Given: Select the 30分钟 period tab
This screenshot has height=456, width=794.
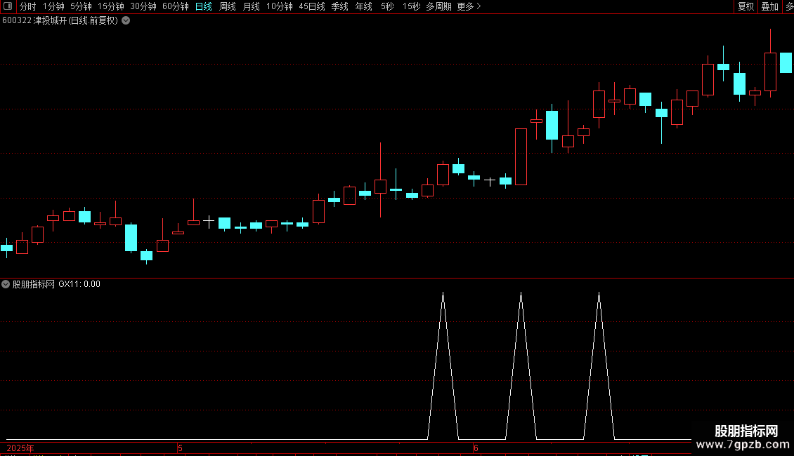Looking at the screenshot, I should (143, 6).
